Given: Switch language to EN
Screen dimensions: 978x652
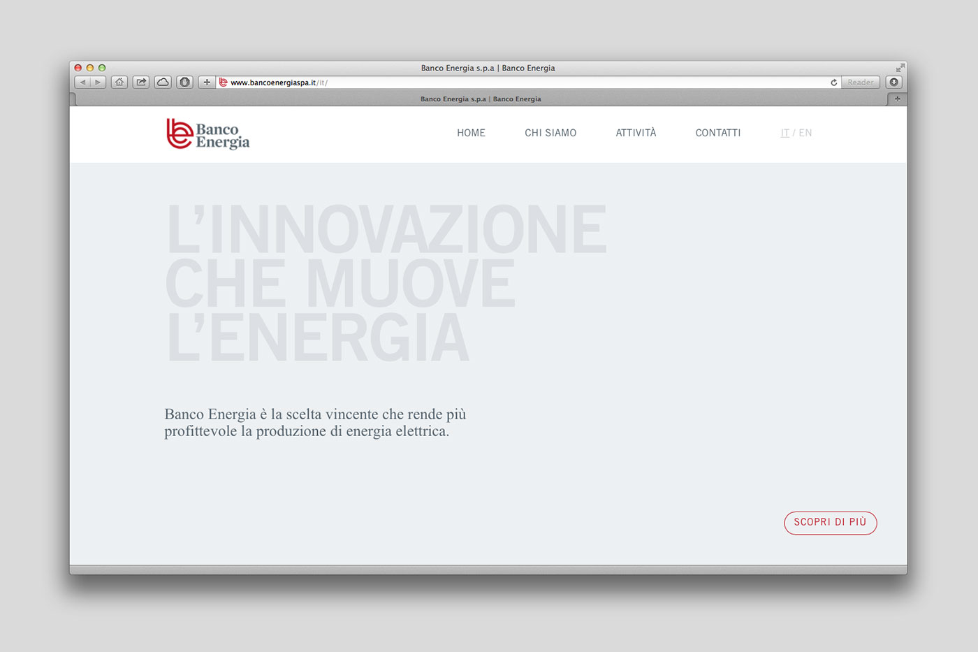Looking at the screenshot, I should point(805,133).
